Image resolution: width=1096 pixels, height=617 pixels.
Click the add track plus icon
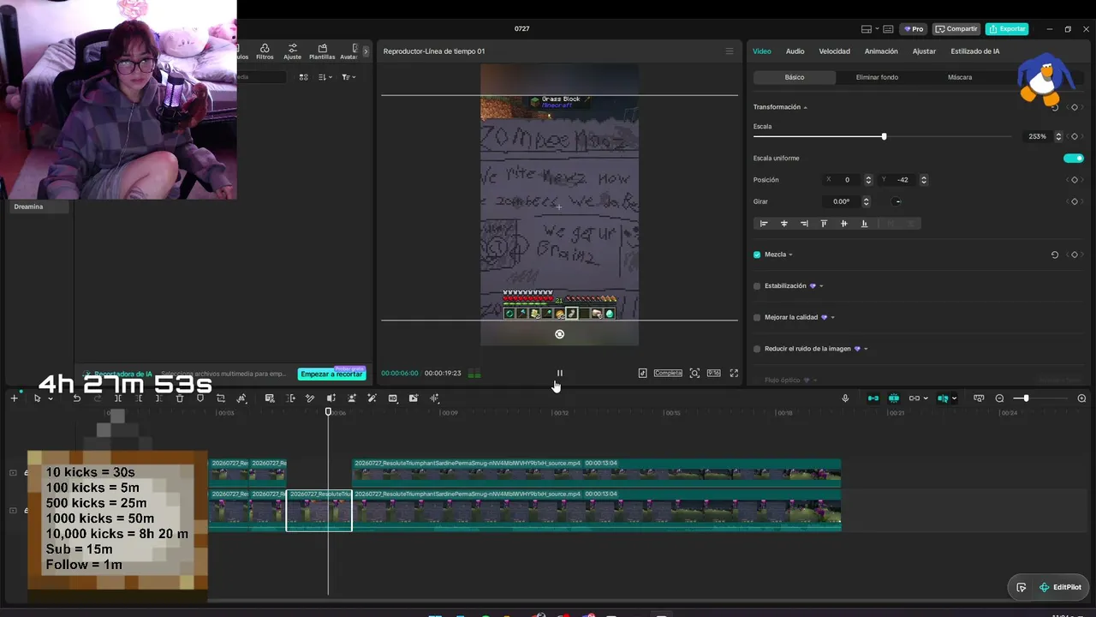coord(14,398)
